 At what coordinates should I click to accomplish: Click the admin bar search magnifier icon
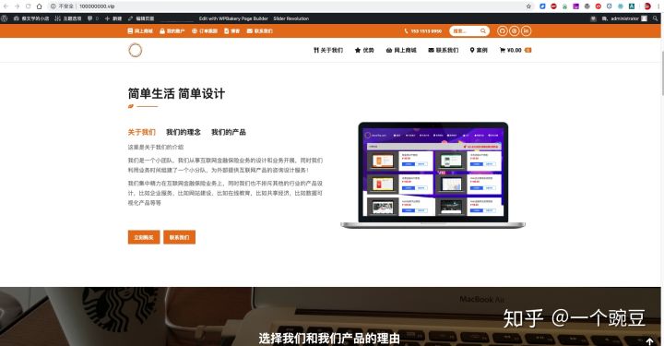tap(656, 18)
